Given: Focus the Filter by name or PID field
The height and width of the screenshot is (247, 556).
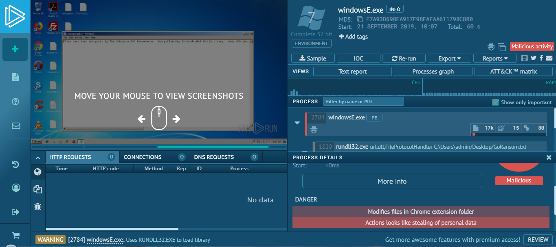Looking at the screenshot, I should tap(363, 101).
